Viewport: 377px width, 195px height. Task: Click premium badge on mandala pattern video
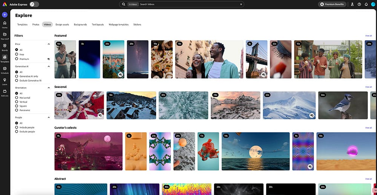(310, 166)
